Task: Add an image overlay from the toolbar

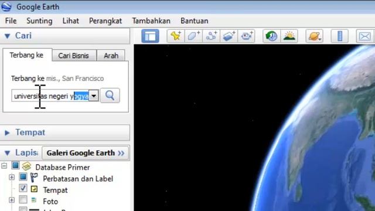Action: (x=229, y=36)
